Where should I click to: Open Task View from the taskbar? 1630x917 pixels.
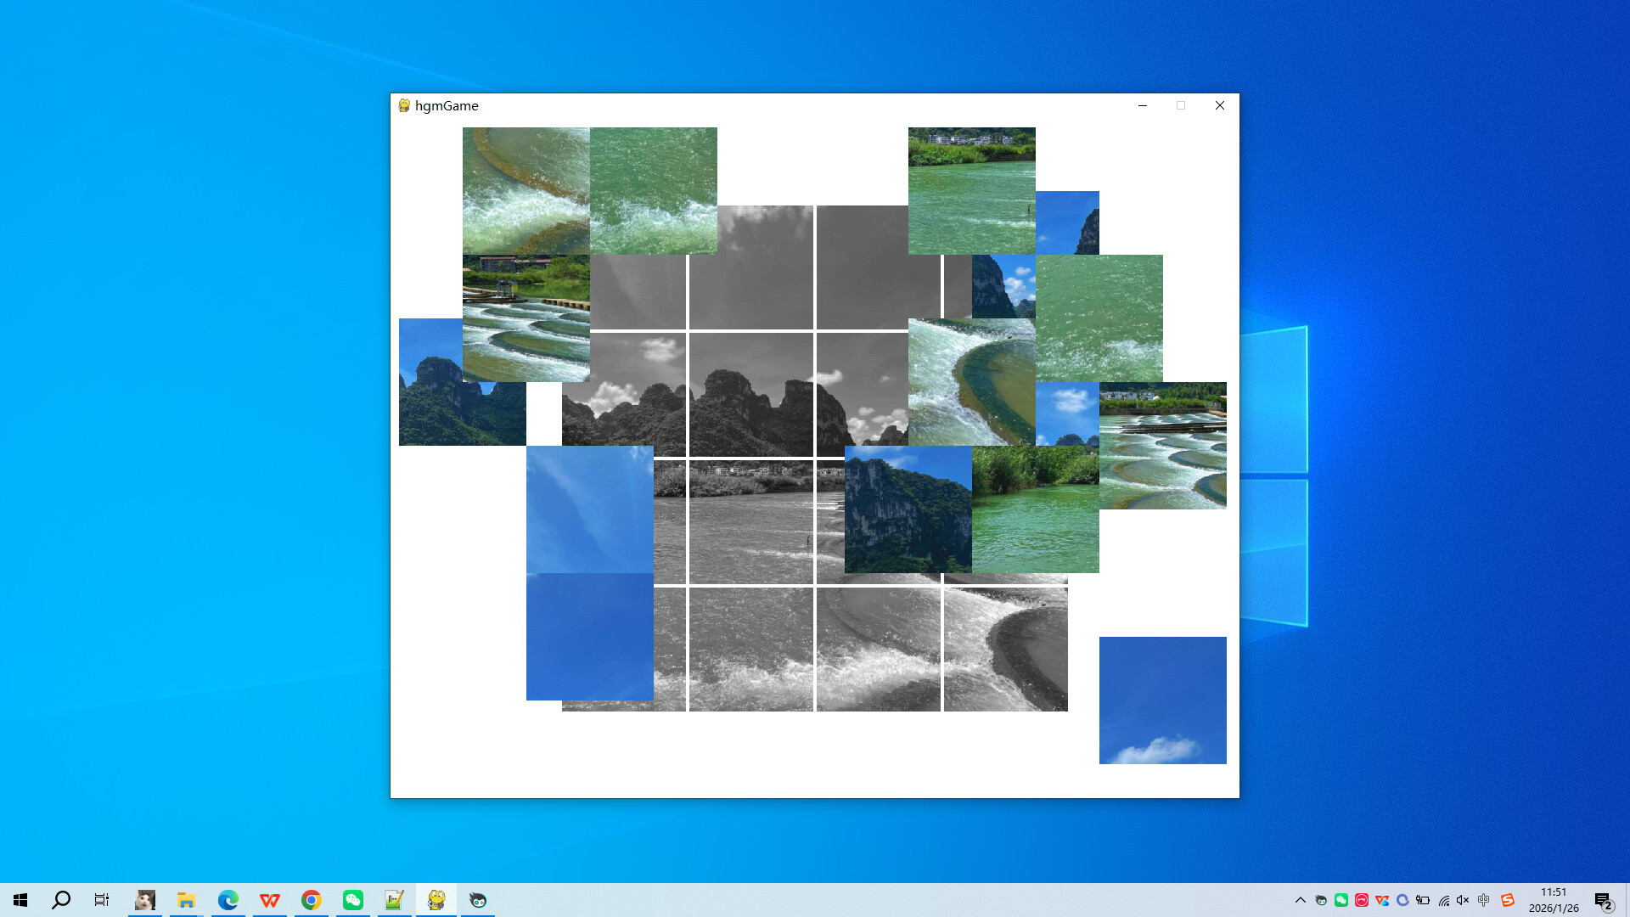point(101,899)
